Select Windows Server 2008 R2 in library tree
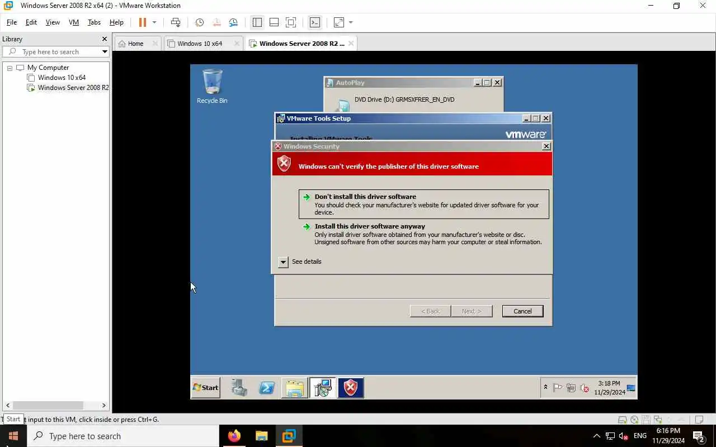 click(x=73, y=88)
